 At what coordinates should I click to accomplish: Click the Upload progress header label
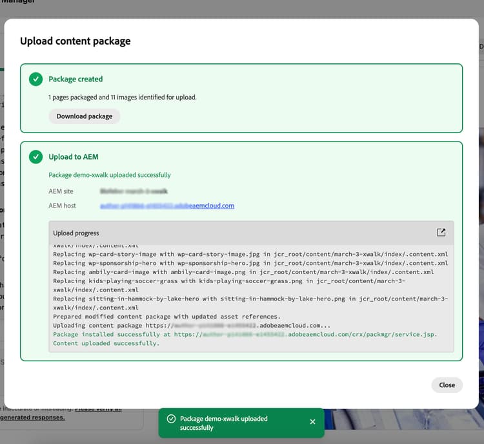coord(76,233)
